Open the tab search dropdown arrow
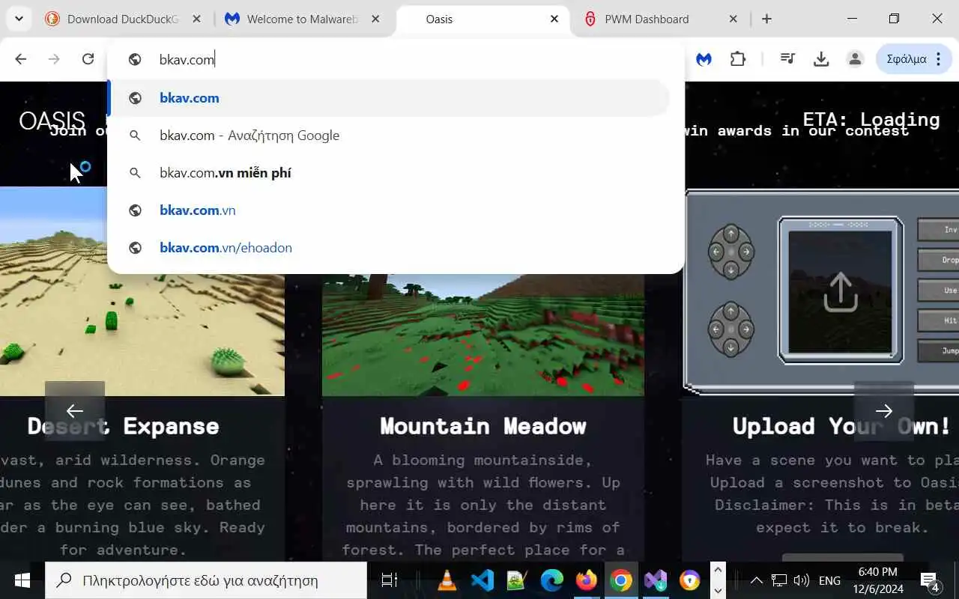959x599 pixels. pos(19,19)
